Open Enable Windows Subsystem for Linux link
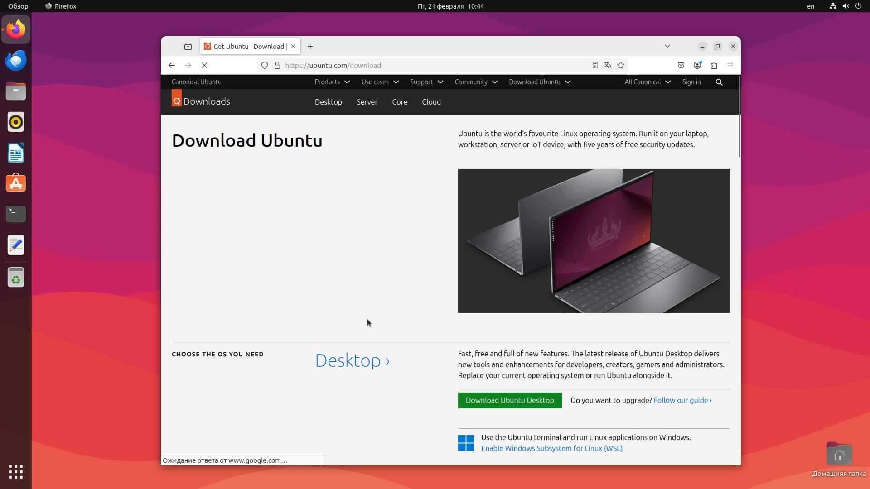 pyautogui.click(x=552, y=448)
